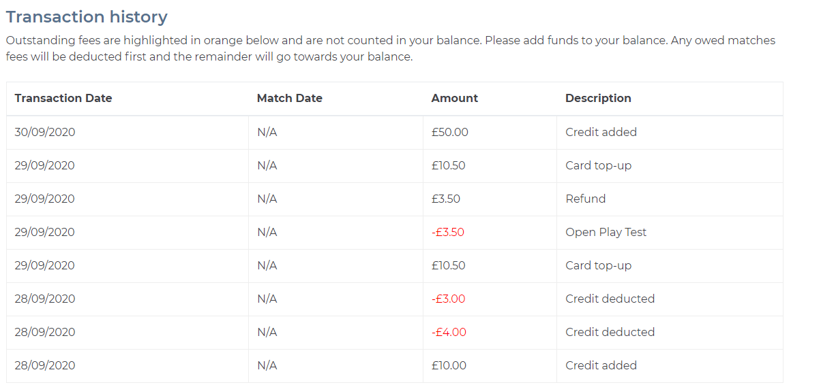Click the outstanding fees notice paragraph
821x385 pixels.
point(390,48)
